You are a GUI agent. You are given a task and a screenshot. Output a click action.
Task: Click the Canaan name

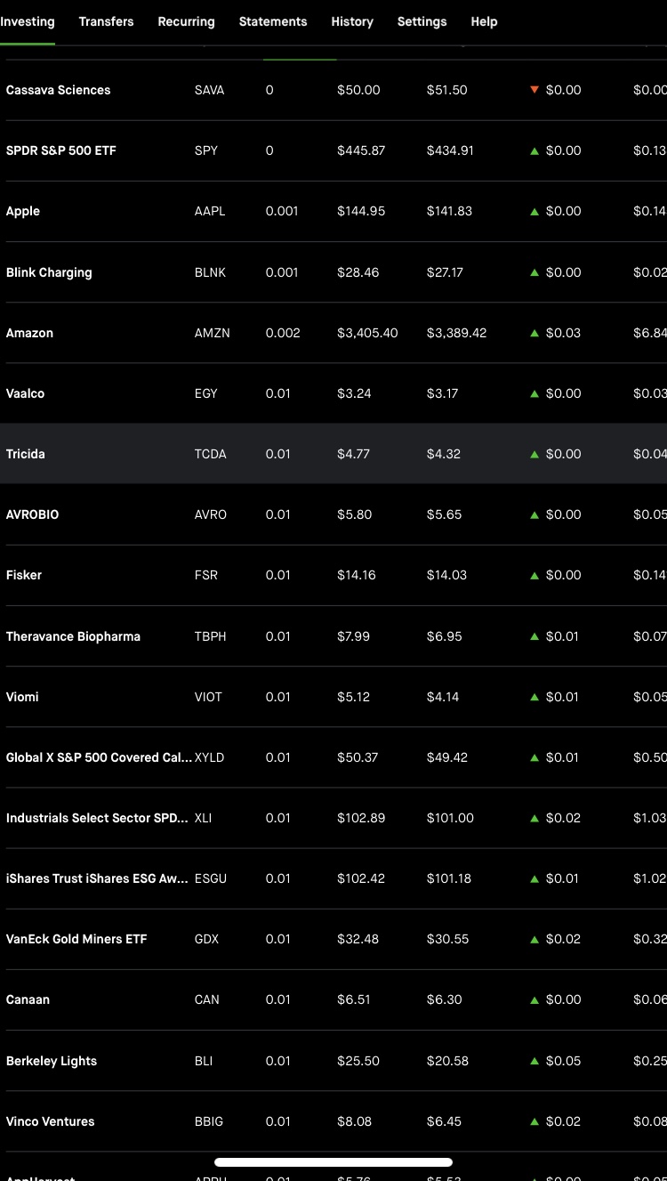[x=28, y=999]
